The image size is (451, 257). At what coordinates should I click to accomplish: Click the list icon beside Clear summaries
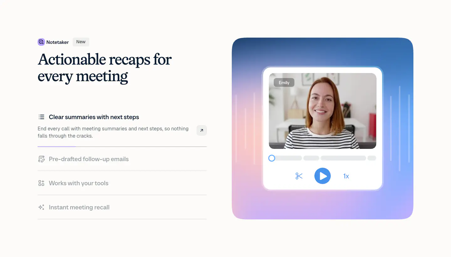pos(41,117)
